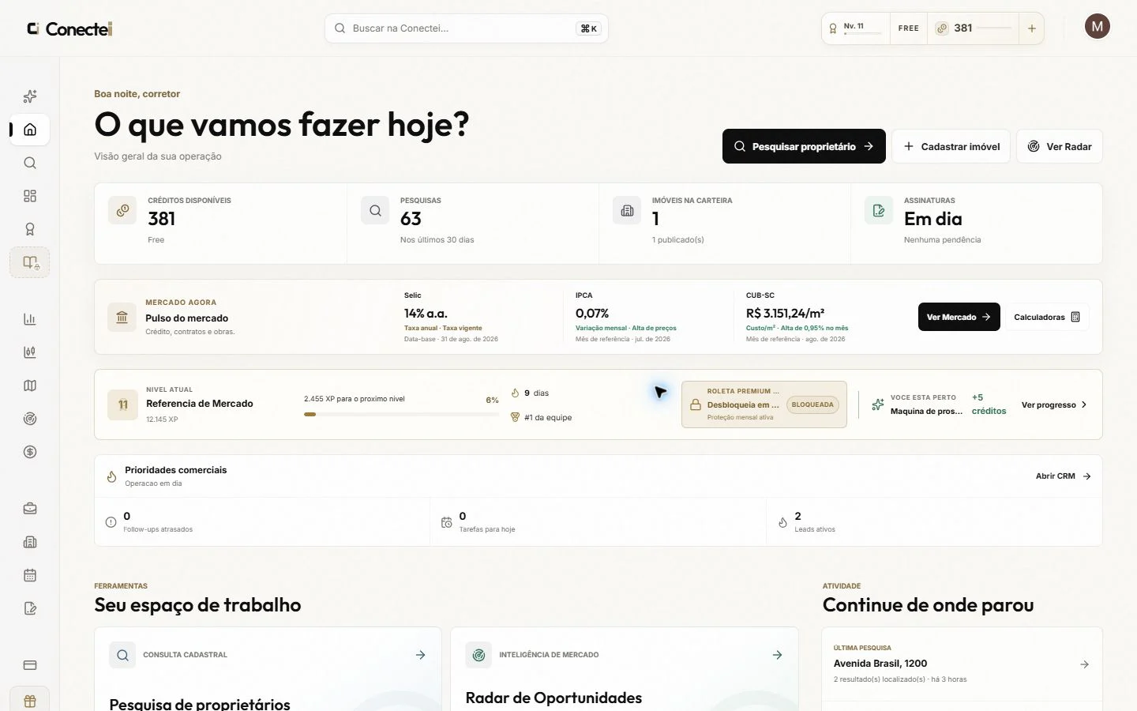Click the Follow-ups atrasados count
This screenshot has height=711, width=1137.
[126, 516]
